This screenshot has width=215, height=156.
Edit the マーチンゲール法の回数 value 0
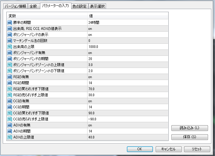[x=128, y=41]
